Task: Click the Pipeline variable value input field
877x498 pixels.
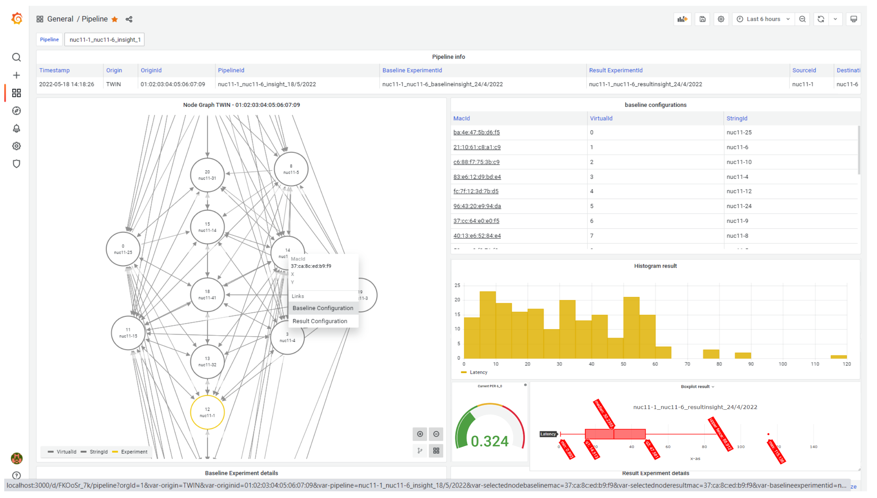Action: point(105,40)
